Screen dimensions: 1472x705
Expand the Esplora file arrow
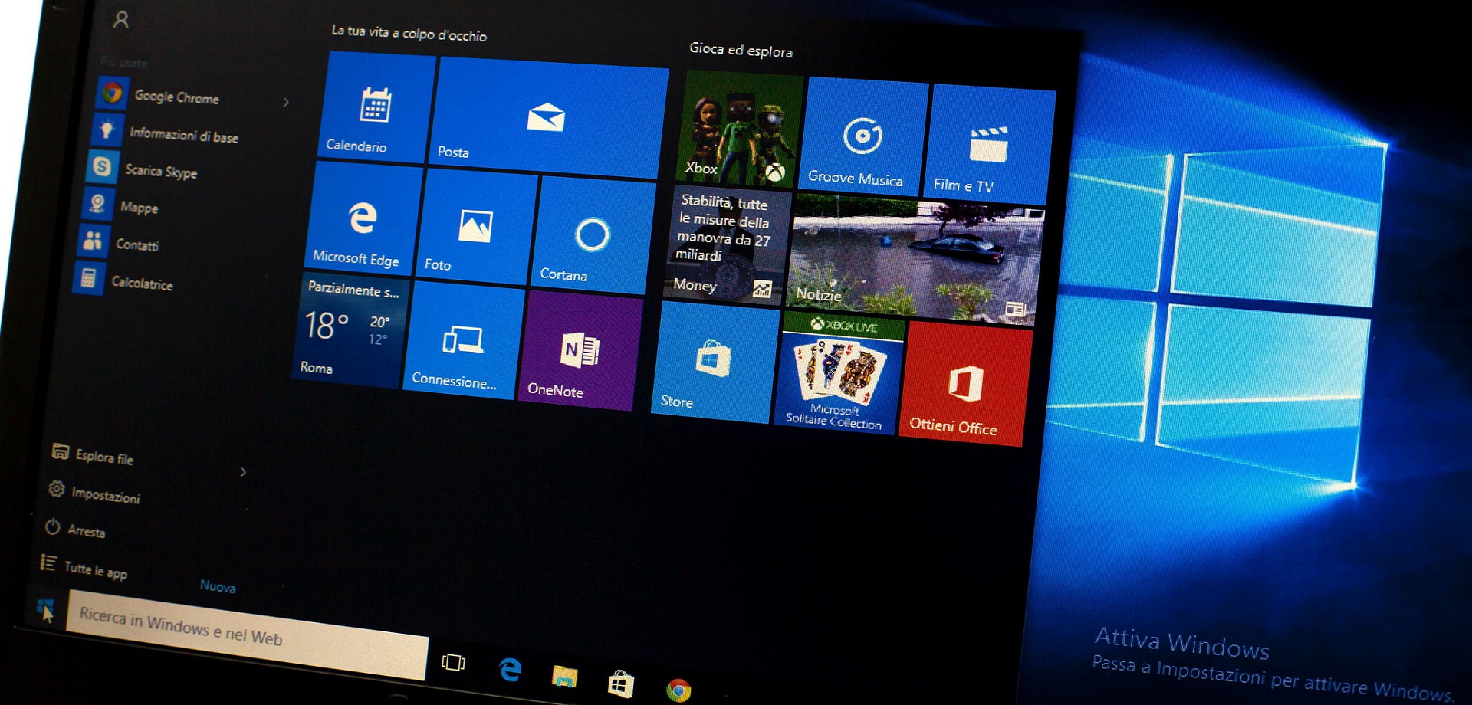click(243, 472)
